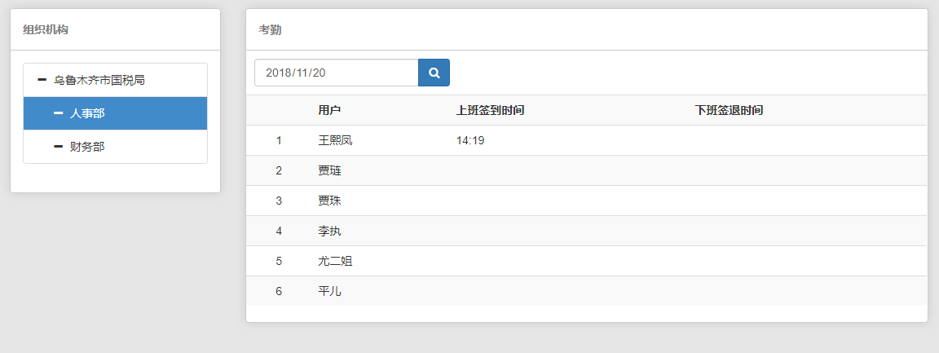This screenshot has height=353, width=939.
Task: Click the 考勤 panel heading
Action: coord(271,30)
